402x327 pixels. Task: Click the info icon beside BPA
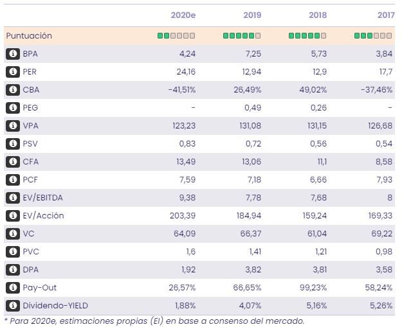12,54
